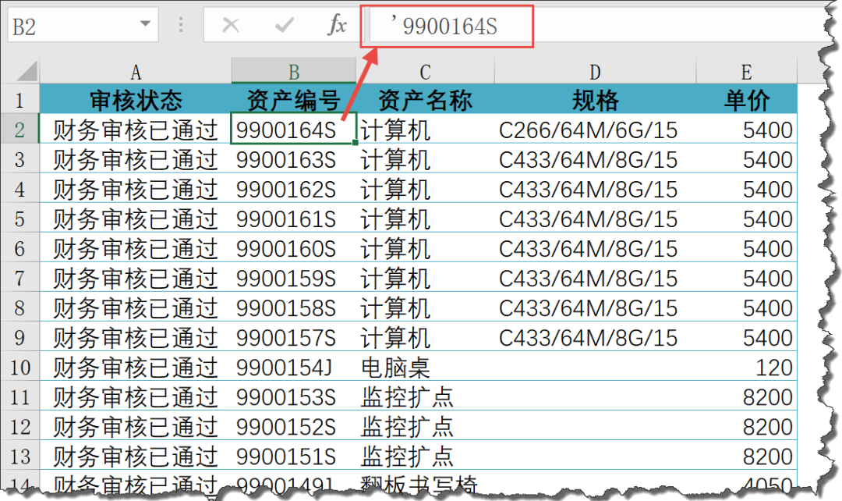Click the 审核状态 header cell
842x501 pixels.
(x=136, y=100)
